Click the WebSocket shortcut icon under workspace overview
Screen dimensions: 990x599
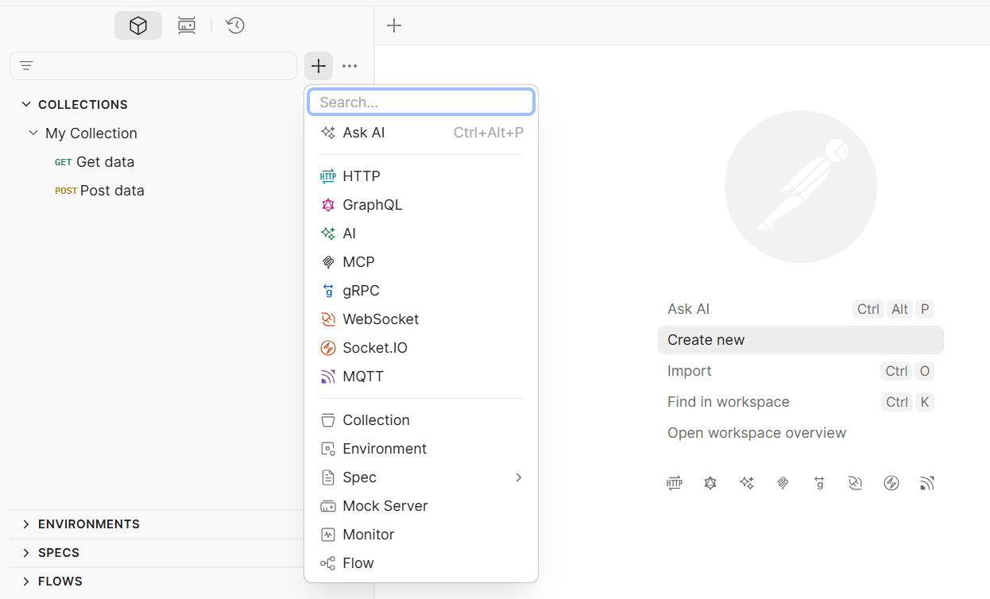(855, 483)
